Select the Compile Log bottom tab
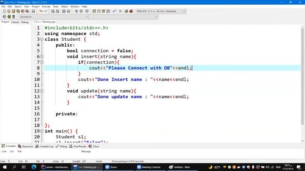Viewport: 305px width, 171px height. click(x=44, y=146)
